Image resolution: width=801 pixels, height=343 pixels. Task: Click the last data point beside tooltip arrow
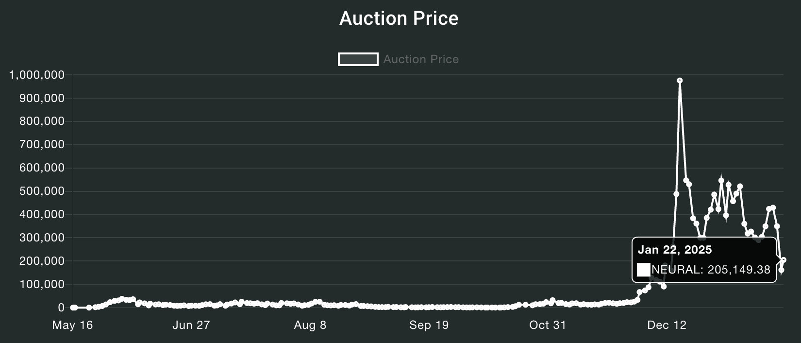point(784,260)
